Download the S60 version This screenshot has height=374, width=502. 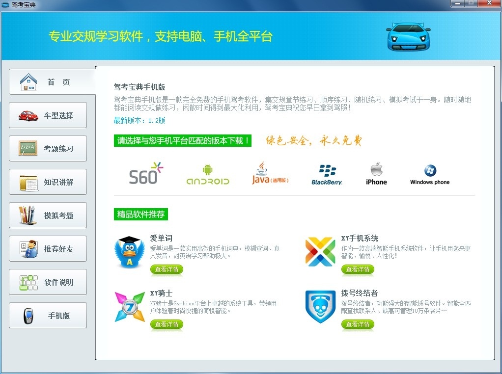click(x=146, y=173)
